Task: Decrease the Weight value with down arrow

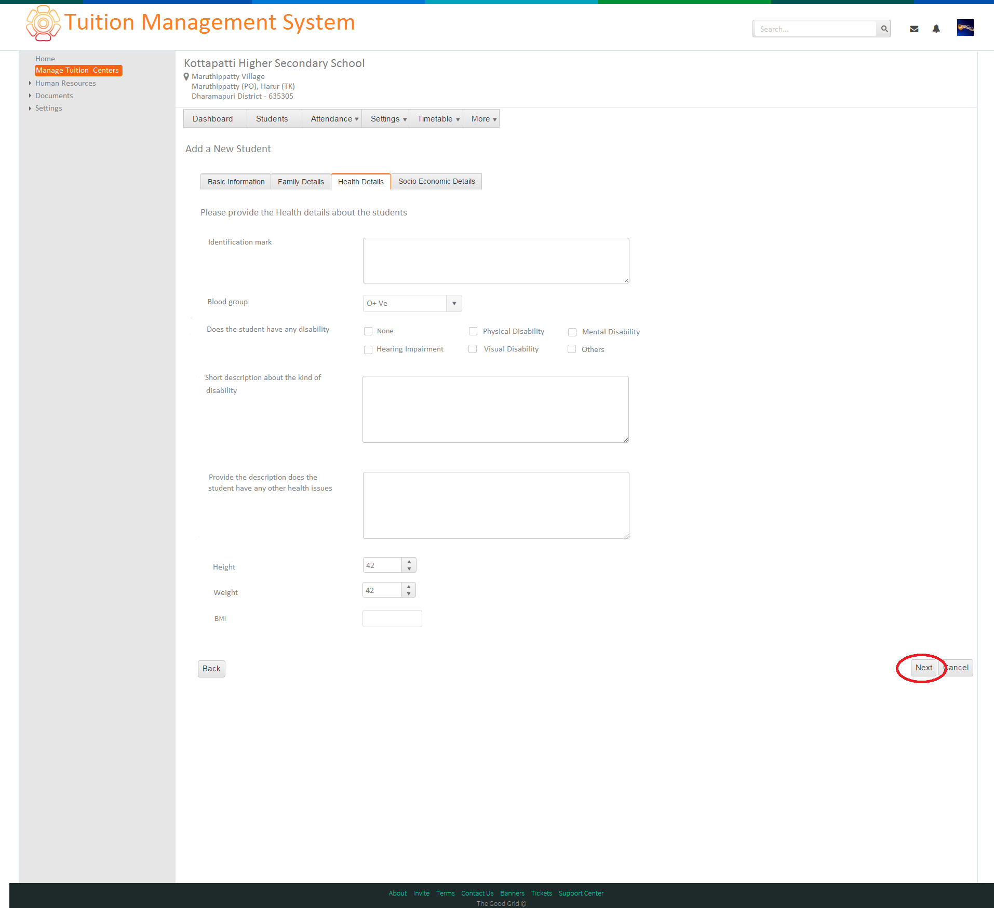Action: coord(409,593)
